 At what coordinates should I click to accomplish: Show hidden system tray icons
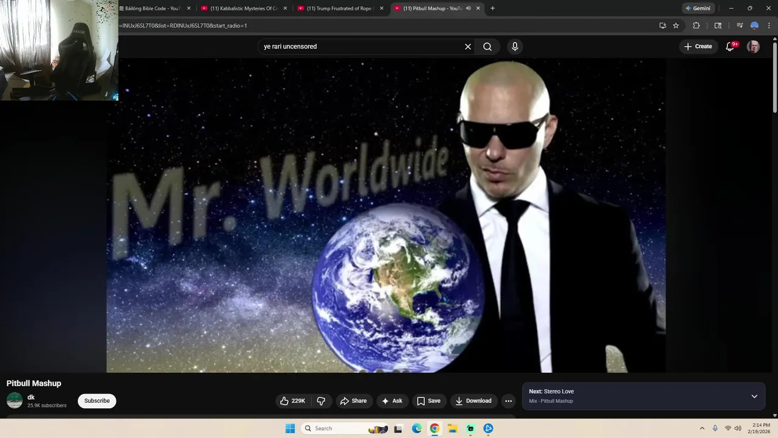(702, 428)
